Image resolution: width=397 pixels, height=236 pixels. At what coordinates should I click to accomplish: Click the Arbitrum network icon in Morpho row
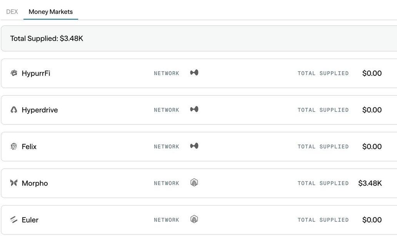[x=194, y=182]
